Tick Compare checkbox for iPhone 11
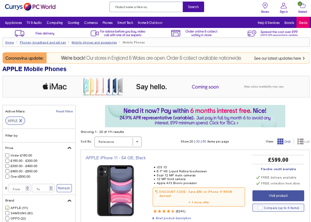The height and width of the screenshot is (222, 311). point(260,208)
